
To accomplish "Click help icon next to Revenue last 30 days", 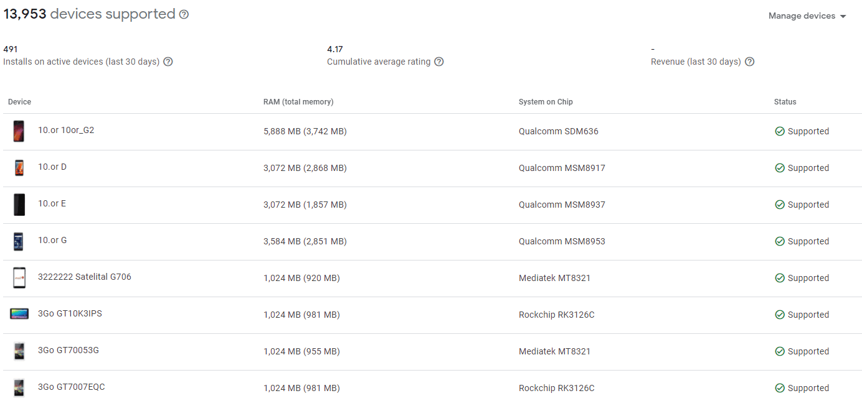I will [x=750, y=62].
